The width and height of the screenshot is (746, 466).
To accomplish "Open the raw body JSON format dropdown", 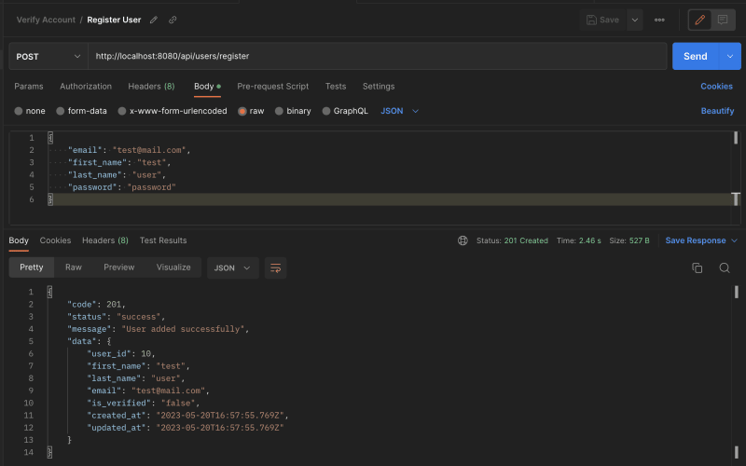I will [399, 111].
